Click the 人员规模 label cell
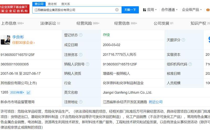The image size is (210, 131). pyautogui.click(x=184, y=83)
